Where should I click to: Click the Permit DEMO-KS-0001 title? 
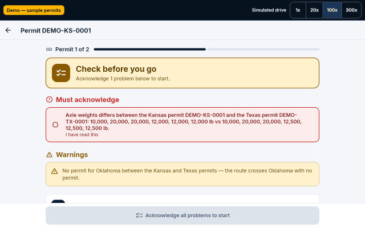[x=56, y=30]
